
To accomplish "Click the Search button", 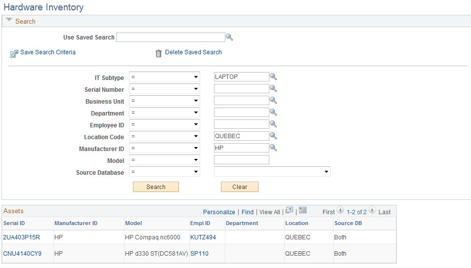I will (156, 187).
